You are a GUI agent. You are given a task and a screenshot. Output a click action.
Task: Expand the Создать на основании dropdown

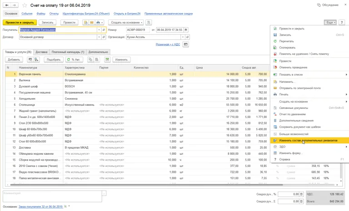[x=126, y=22]
